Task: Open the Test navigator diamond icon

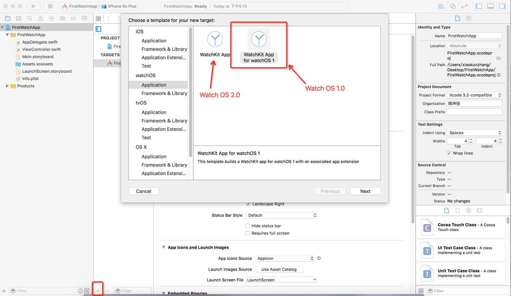Action: (52, 18)
